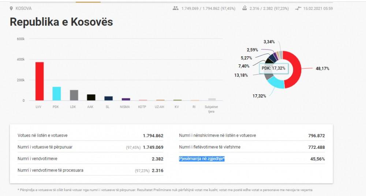
Task: Click the Subjektet tjera bar in chart
Action: 212,99
